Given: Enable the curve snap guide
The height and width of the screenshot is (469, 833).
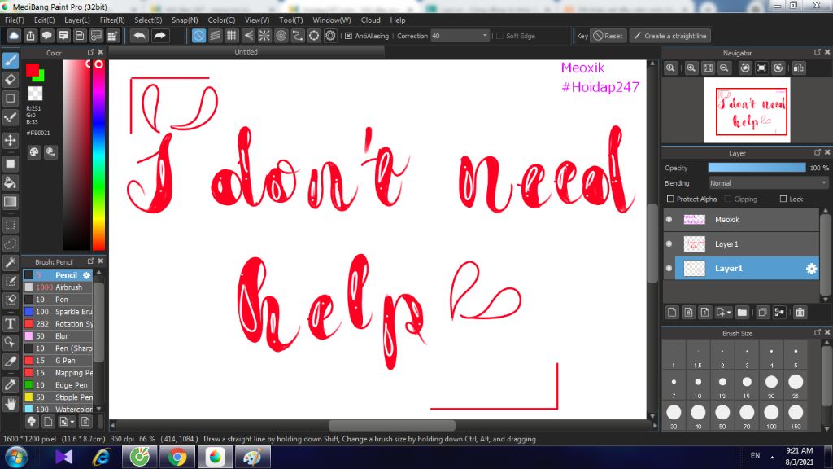Looking at the screenshot, I should 298,36.
